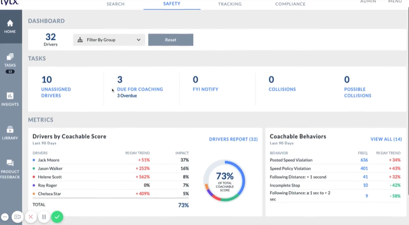Cancel recording with the red X icon
The image size is (409, 225).
point(31,217)
